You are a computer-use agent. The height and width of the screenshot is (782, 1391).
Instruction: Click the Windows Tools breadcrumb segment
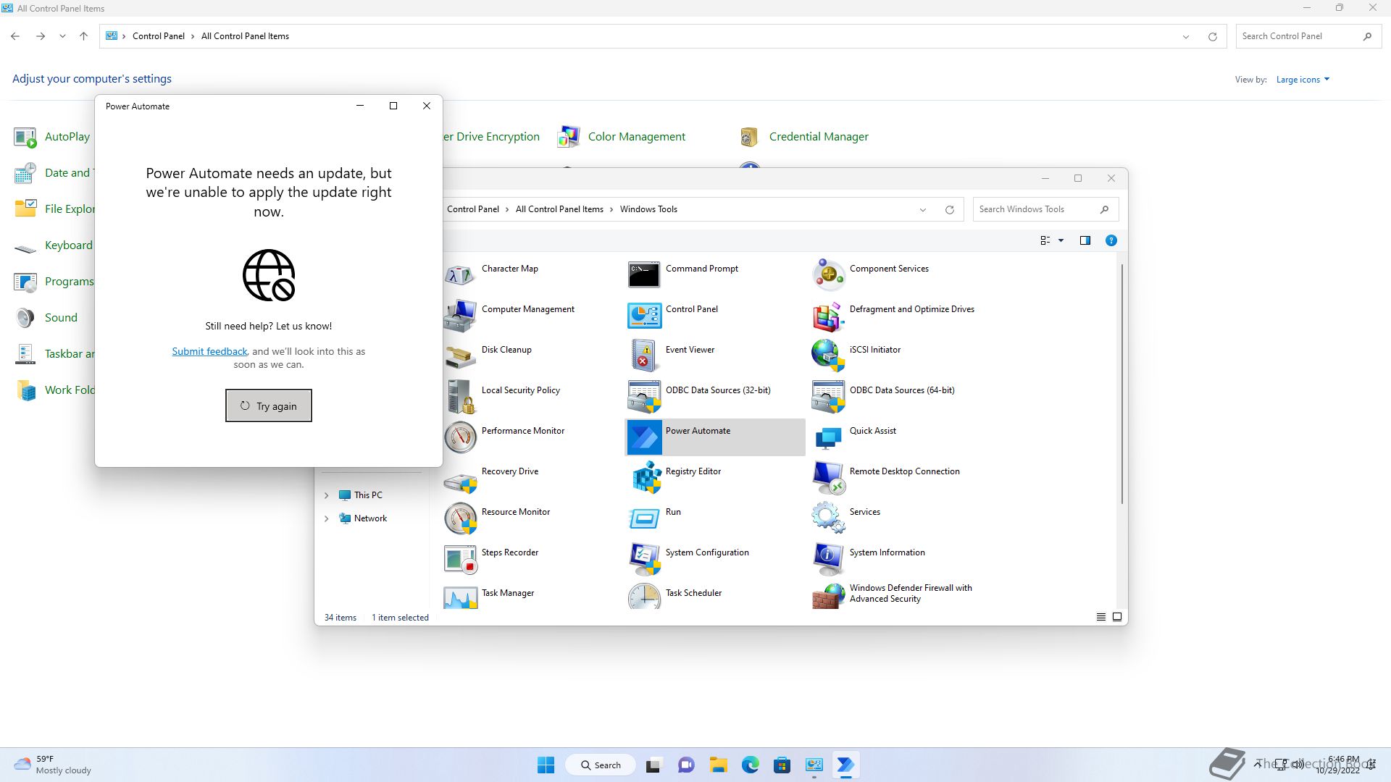point(648,209)
